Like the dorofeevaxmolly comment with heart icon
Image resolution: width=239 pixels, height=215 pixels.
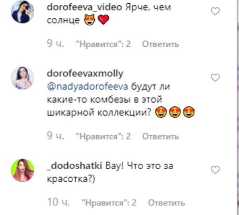click(215, 78)
